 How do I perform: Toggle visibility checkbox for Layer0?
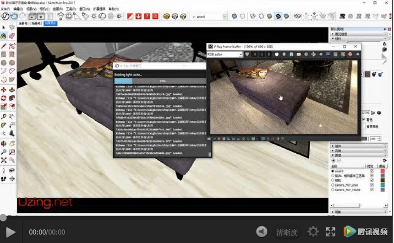coord(372,171)
